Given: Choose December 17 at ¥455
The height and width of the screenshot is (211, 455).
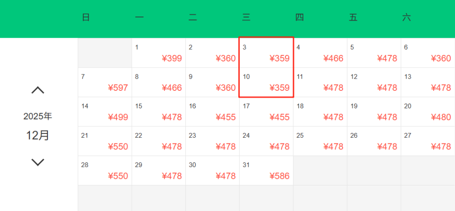Looking at the screenshot, I should tap(266, 112).
